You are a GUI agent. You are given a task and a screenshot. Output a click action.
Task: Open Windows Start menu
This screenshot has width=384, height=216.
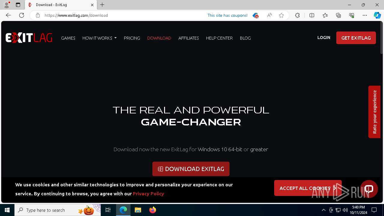tap(7, 210)
